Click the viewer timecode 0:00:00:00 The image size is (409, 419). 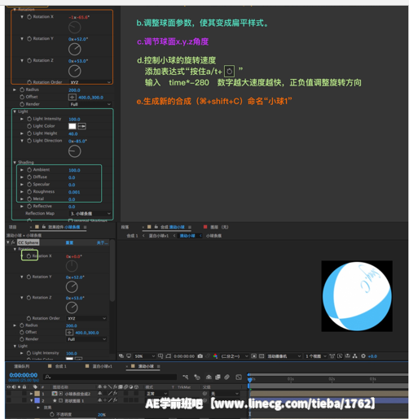pos(184,356)
